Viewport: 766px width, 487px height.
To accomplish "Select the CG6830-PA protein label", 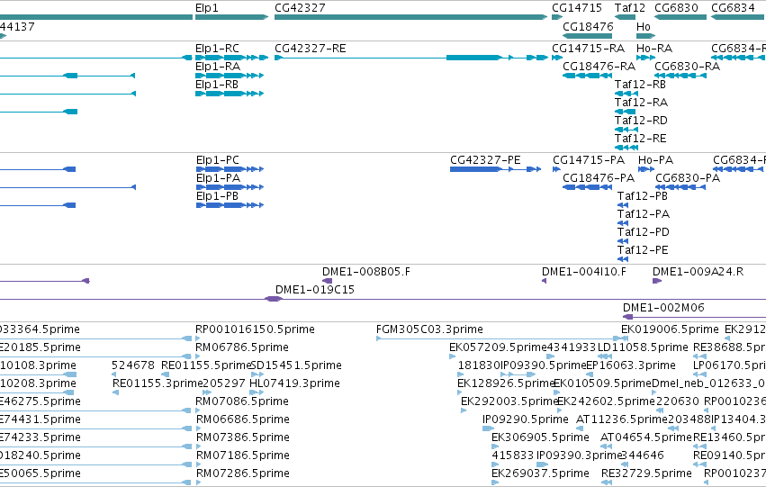I will (x=688, y=178).
